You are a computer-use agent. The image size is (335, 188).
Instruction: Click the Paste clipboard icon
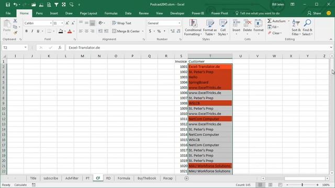pyautogui.click(x=7, y=24)
